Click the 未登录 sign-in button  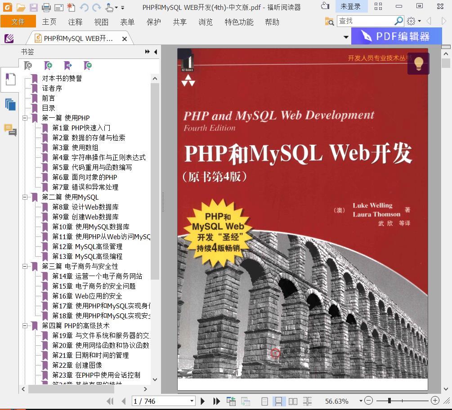click(x=350, y=6)
